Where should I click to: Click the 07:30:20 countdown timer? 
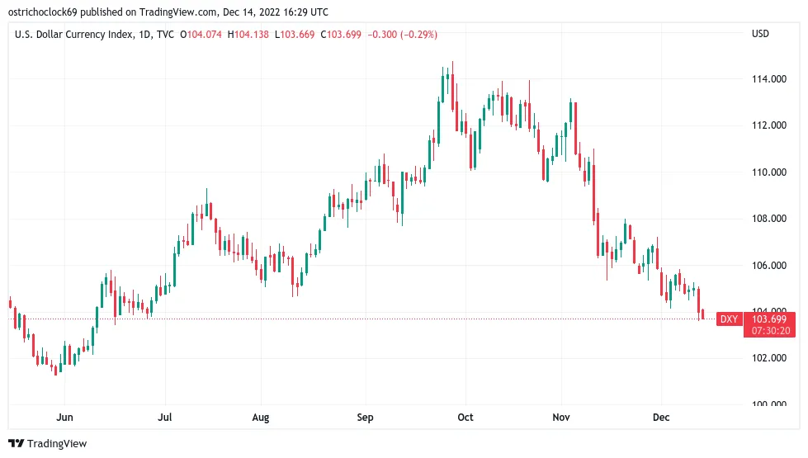[x=770, y=331]
